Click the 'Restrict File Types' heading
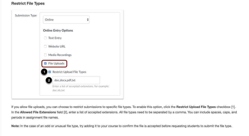 coord(28,3)
